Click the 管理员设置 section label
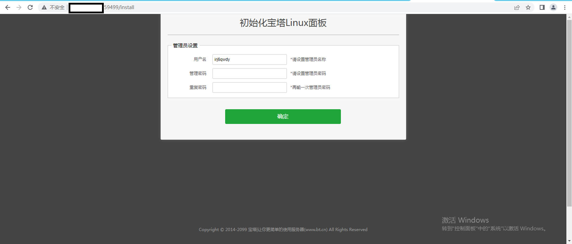572x244 pixels. coord(185,46)
